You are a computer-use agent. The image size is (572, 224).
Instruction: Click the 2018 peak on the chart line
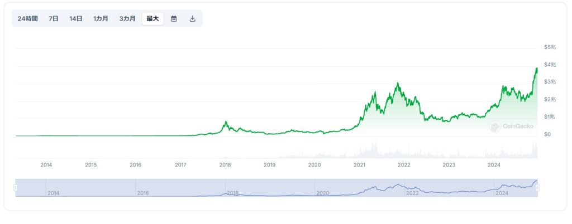(x=226, y=121)
